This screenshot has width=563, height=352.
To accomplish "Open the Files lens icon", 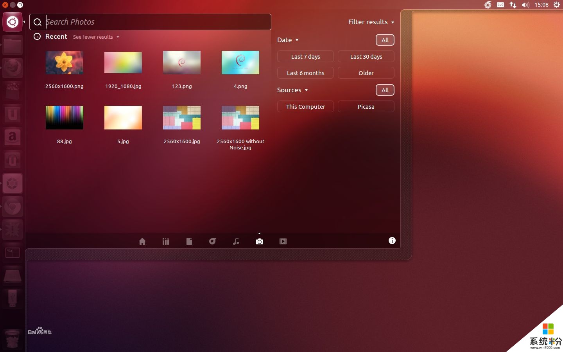I will click(189, 241).
